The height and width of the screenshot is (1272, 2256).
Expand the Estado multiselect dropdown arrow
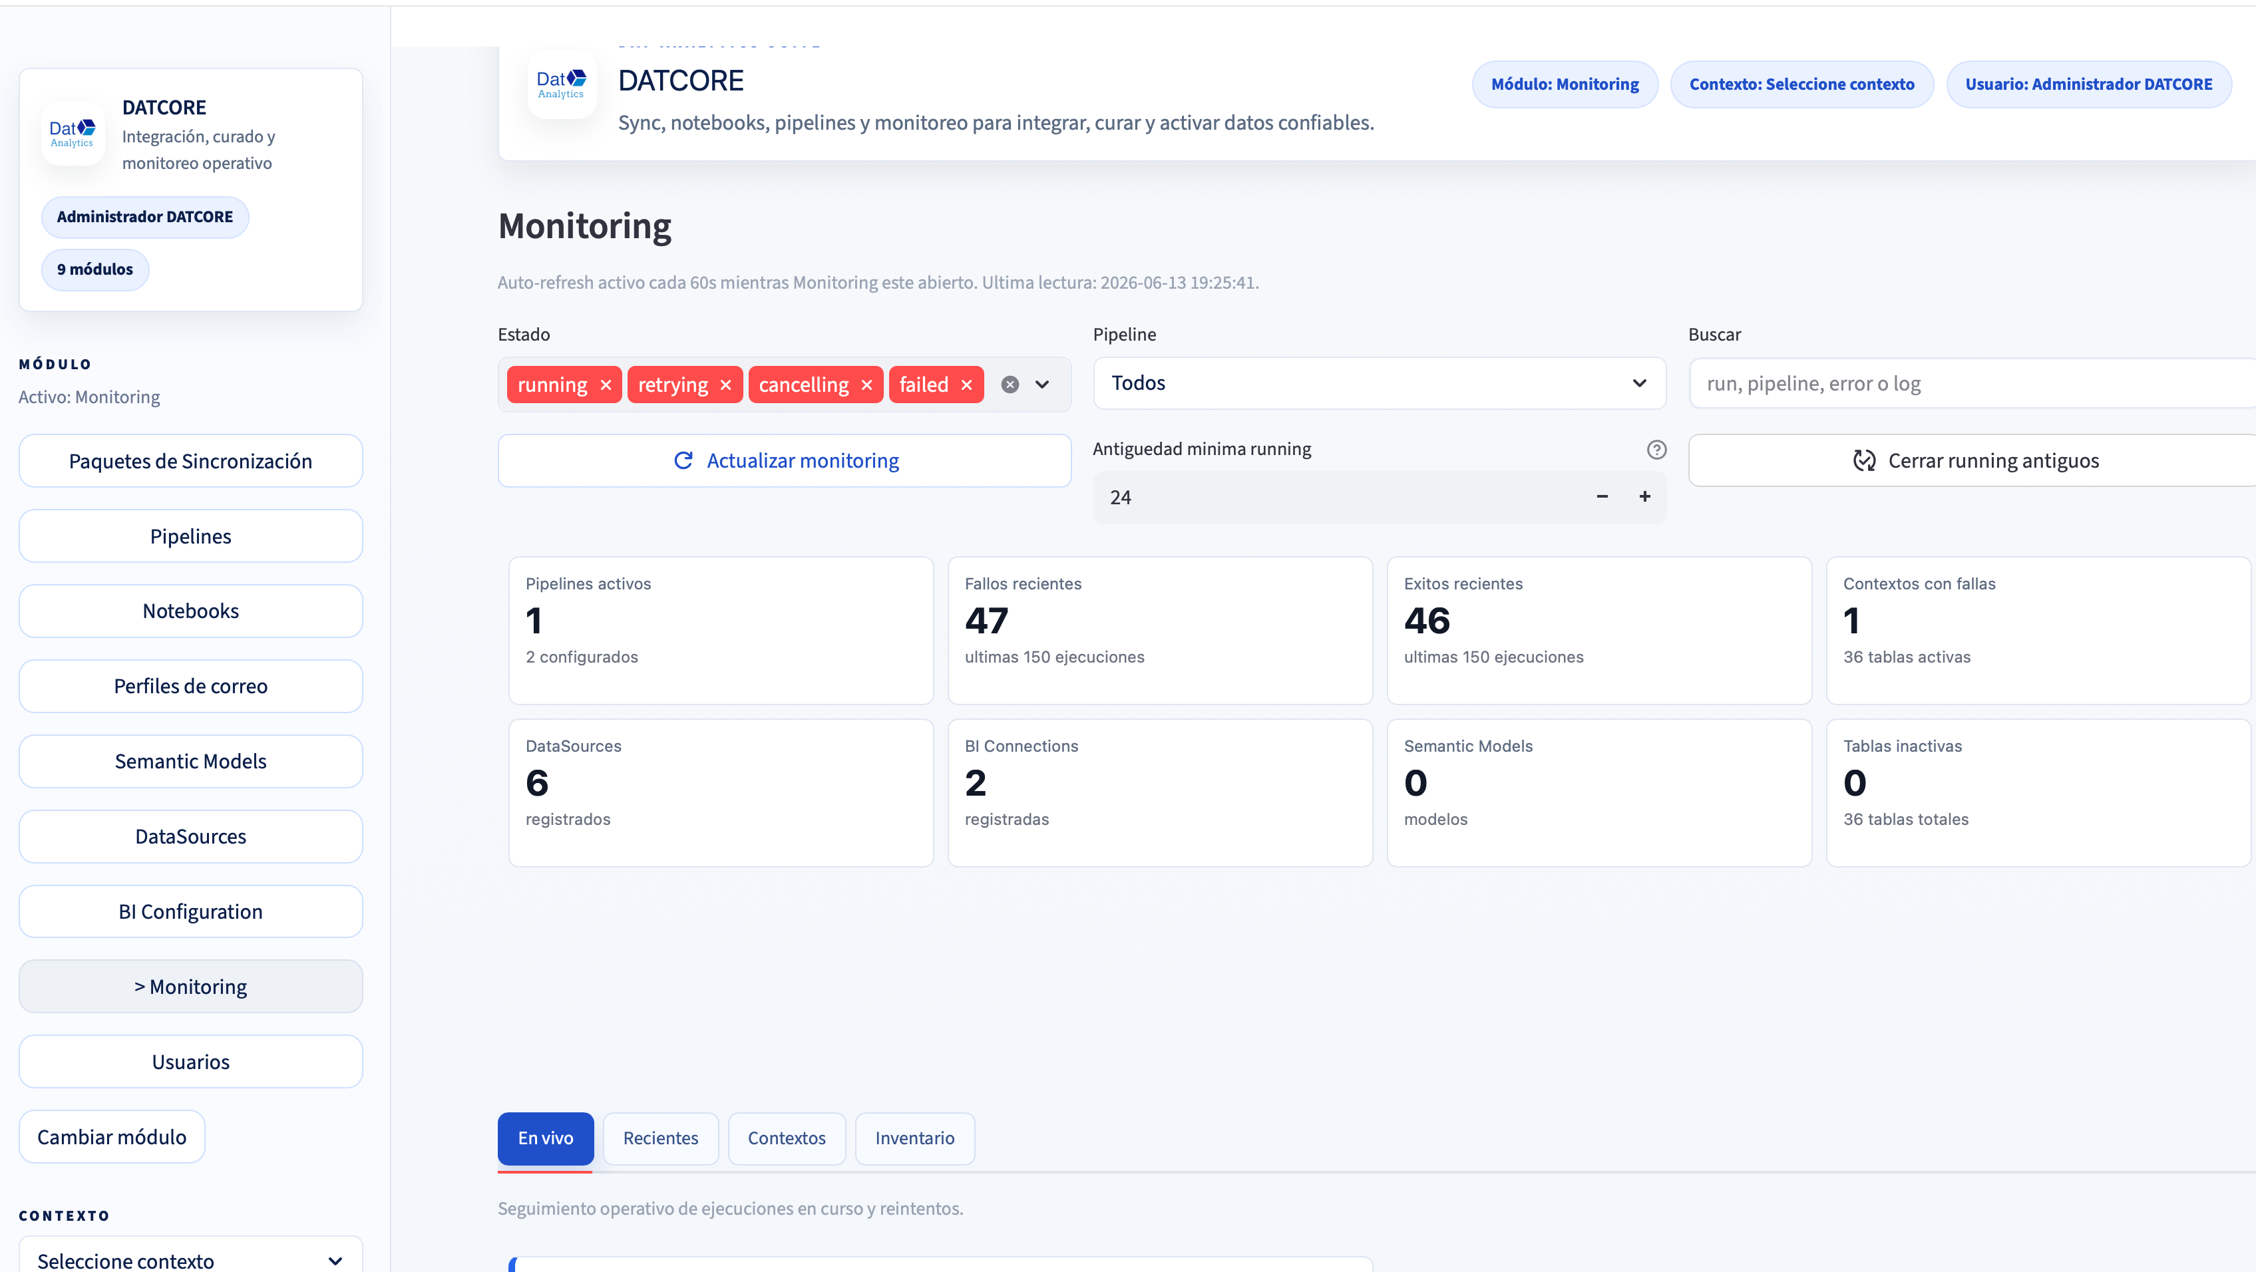[x=1042, y=385]
